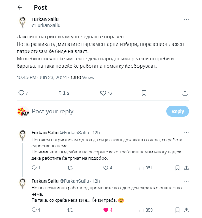
Task: Like the first reply with 4 likes
Action: click(x=106, y=168)
